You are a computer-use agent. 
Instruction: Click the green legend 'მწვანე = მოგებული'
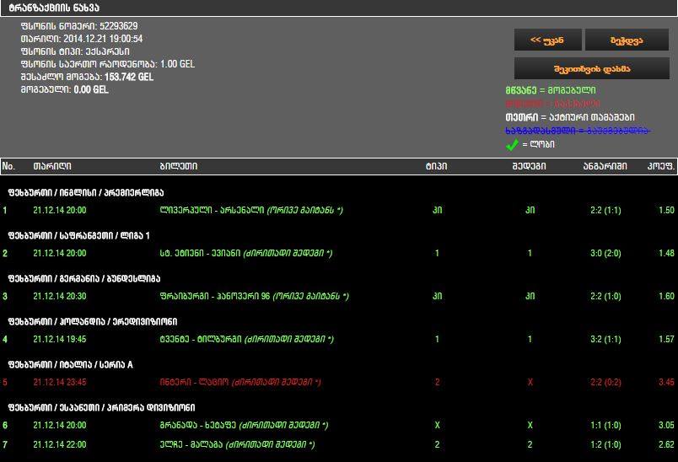[x=551, y=90]
